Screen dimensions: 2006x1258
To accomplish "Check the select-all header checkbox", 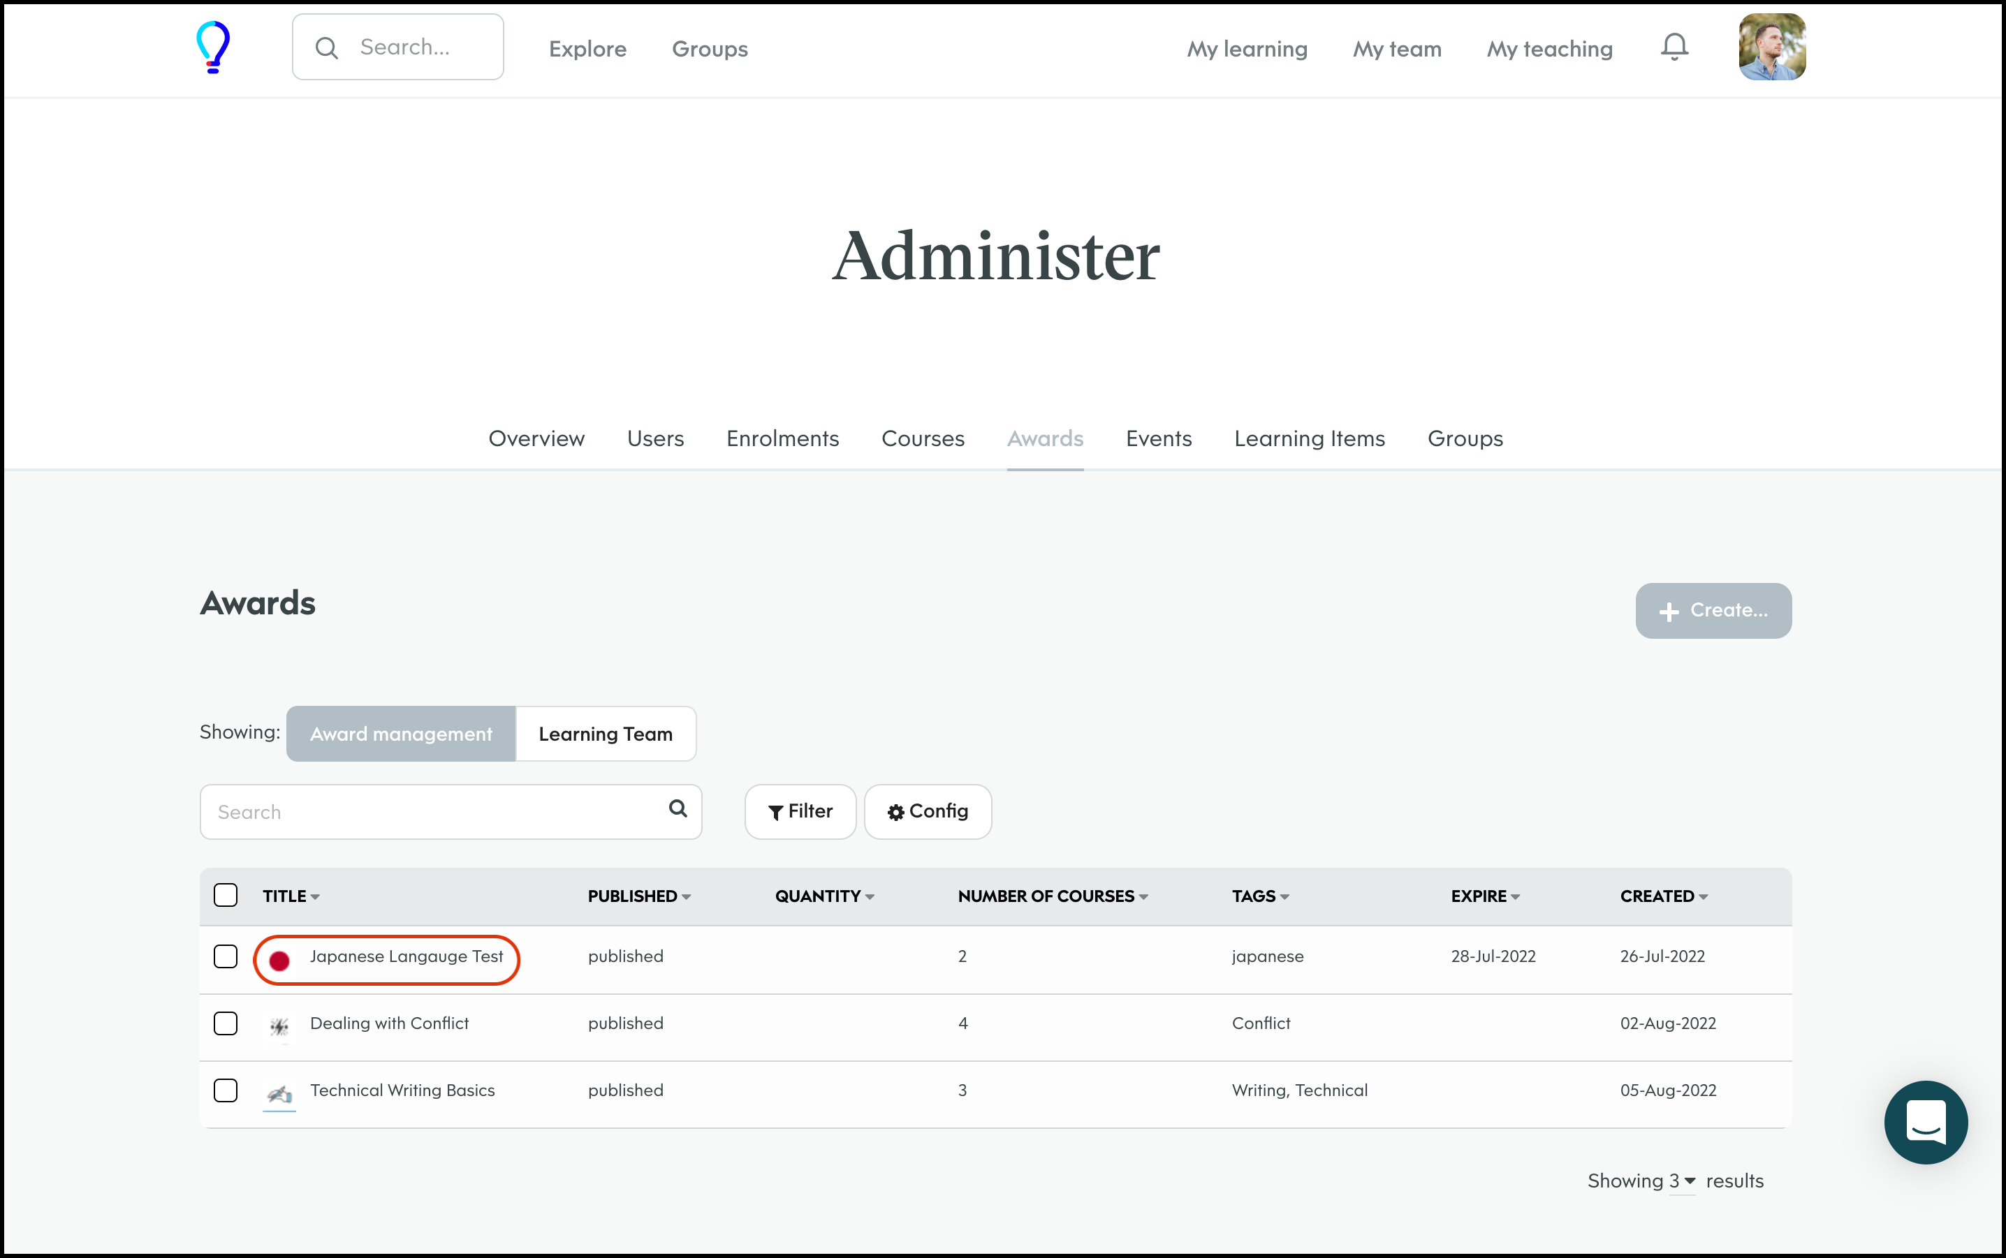I will coord(226,895).
